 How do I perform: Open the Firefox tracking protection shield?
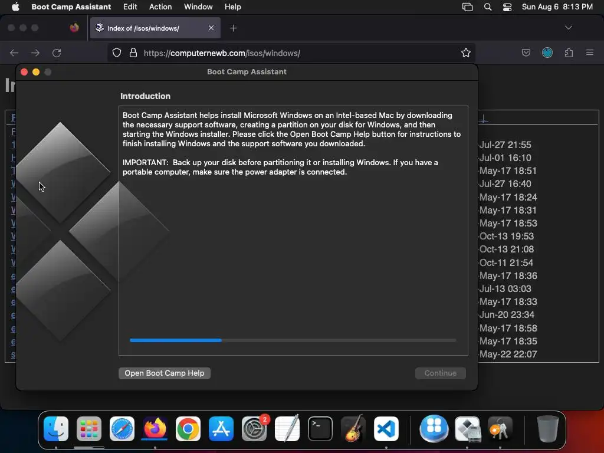click(117, 52)
